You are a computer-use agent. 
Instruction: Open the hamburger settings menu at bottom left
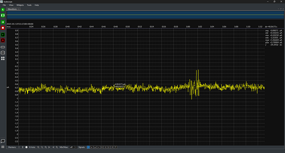tap(3, 147)
